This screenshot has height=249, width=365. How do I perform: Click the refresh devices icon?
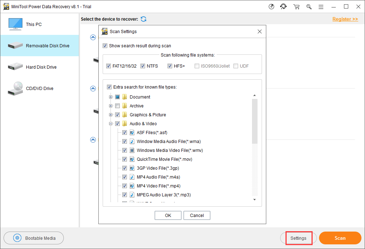(x=143, y=19)
